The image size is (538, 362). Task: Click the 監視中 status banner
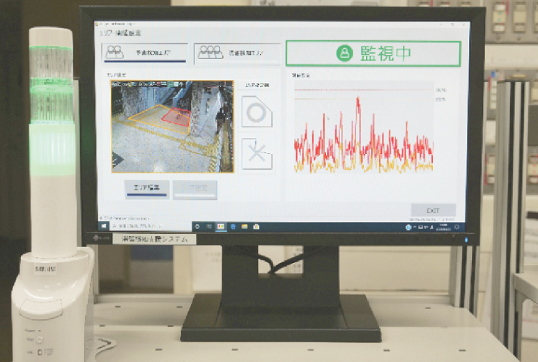373,54
